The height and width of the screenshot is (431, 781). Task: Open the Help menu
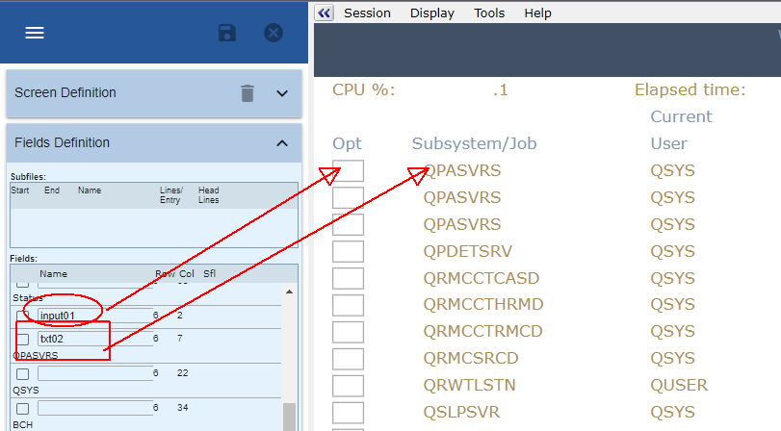coord(537,13)
